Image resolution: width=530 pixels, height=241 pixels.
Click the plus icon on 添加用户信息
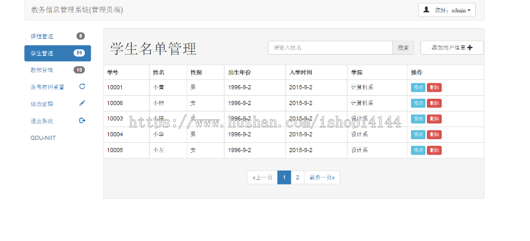[x=470, y=48]
